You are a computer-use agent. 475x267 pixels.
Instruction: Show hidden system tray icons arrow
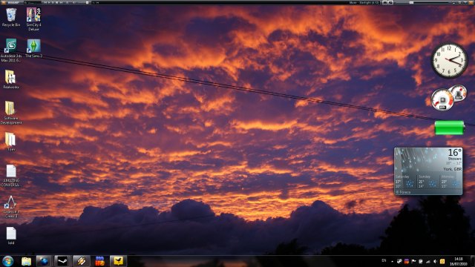click(392, 261)
